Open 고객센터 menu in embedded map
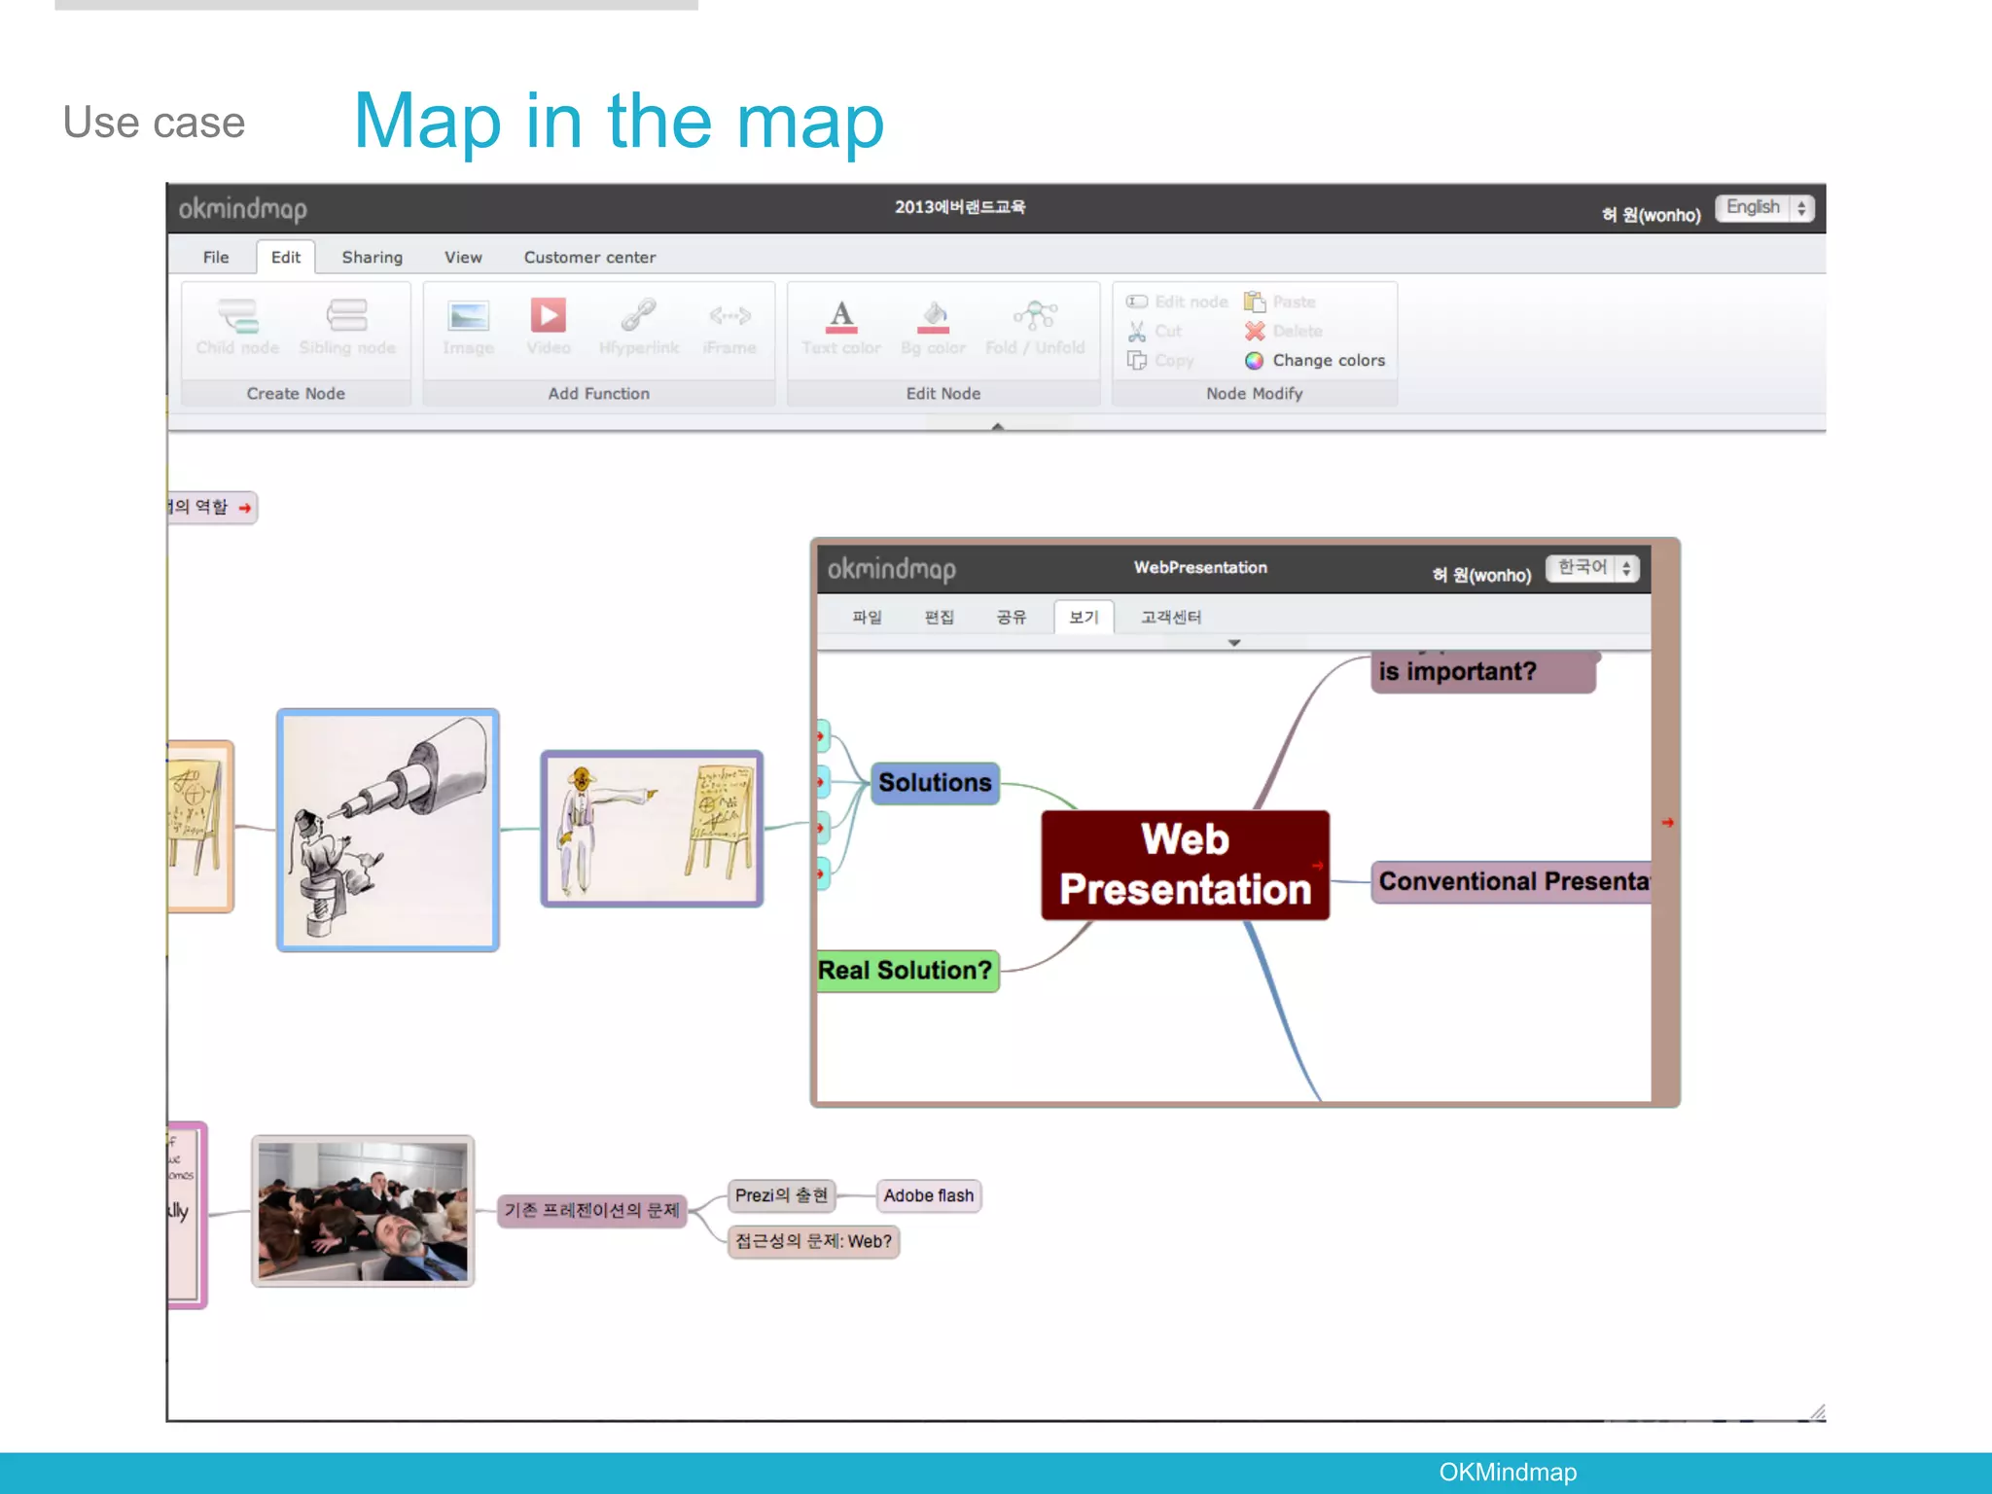The height and width of the screenshot is (1494, 1992). point(1171,617)
